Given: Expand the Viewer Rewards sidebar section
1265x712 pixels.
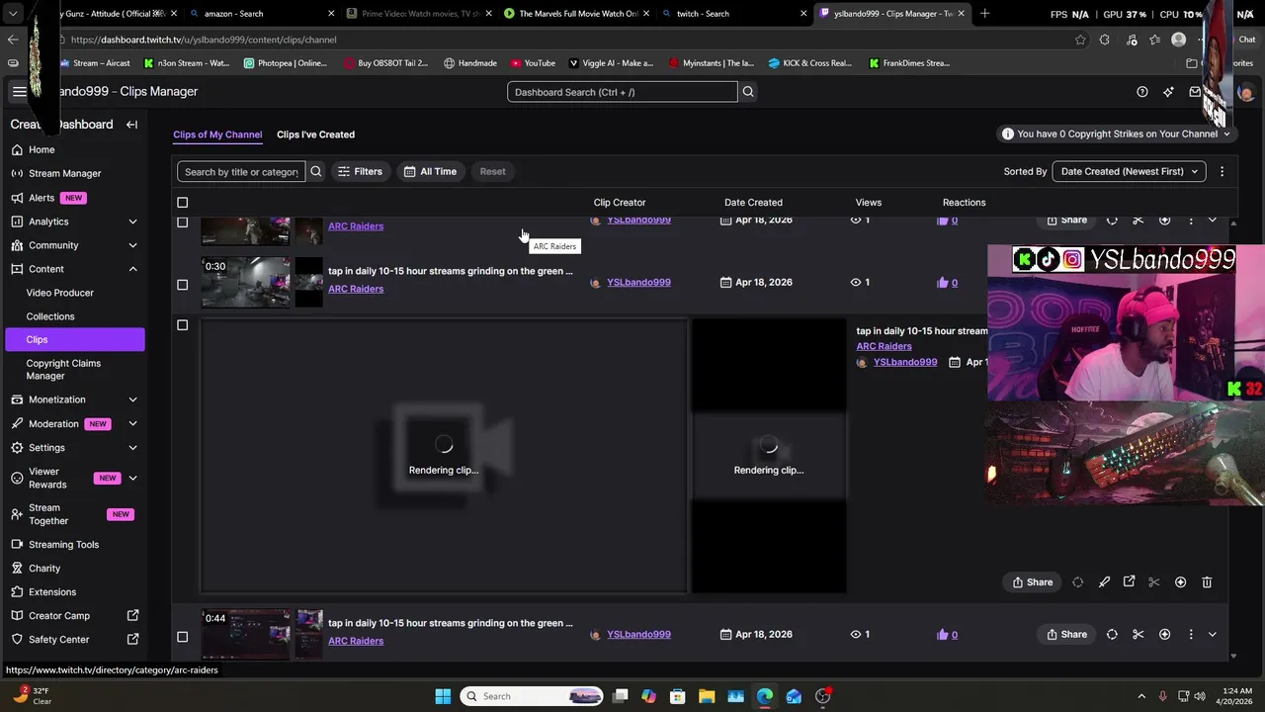Looking at the screenshot, I should tap(132, 479).
